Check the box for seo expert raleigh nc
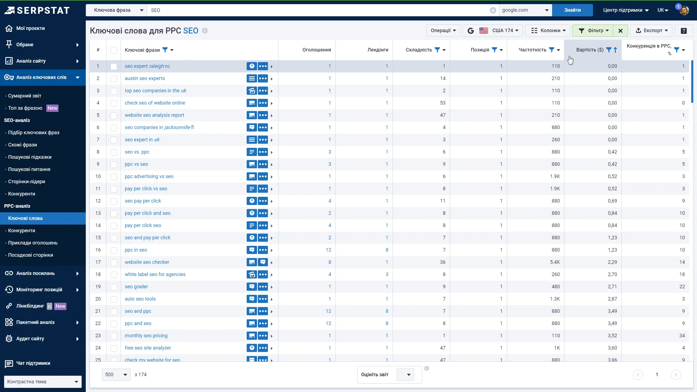This screenshot has height=392, width=697. click(114, 66)
